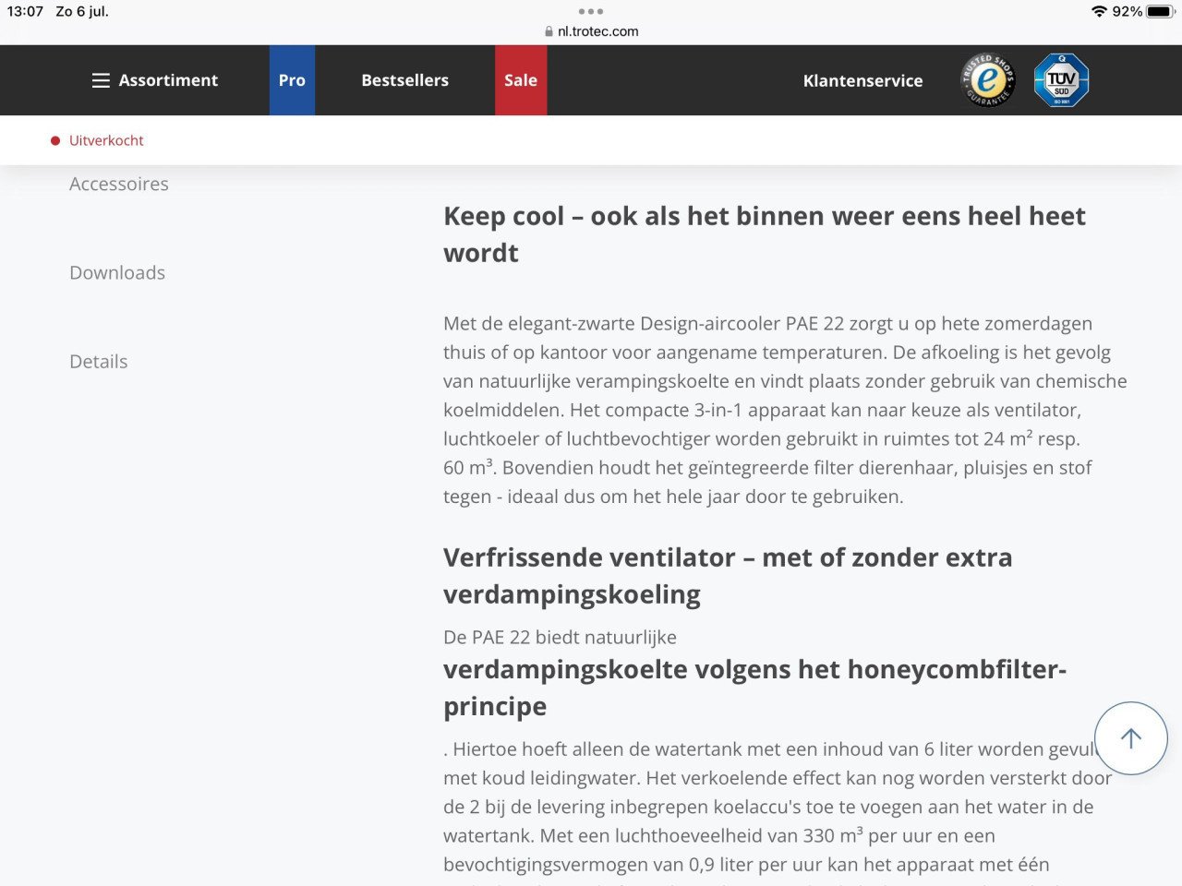Image resolution: width=1182 pixels, height=886 pixels.
Task: Open the Pro section
Action: 292,80
